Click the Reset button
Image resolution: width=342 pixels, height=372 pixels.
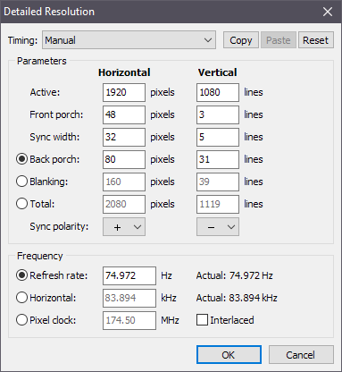(315, 40)
